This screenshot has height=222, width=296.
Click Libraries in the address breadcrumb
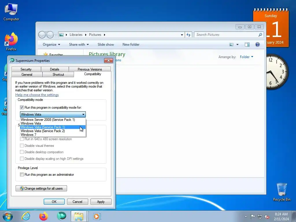pos(76,35)
